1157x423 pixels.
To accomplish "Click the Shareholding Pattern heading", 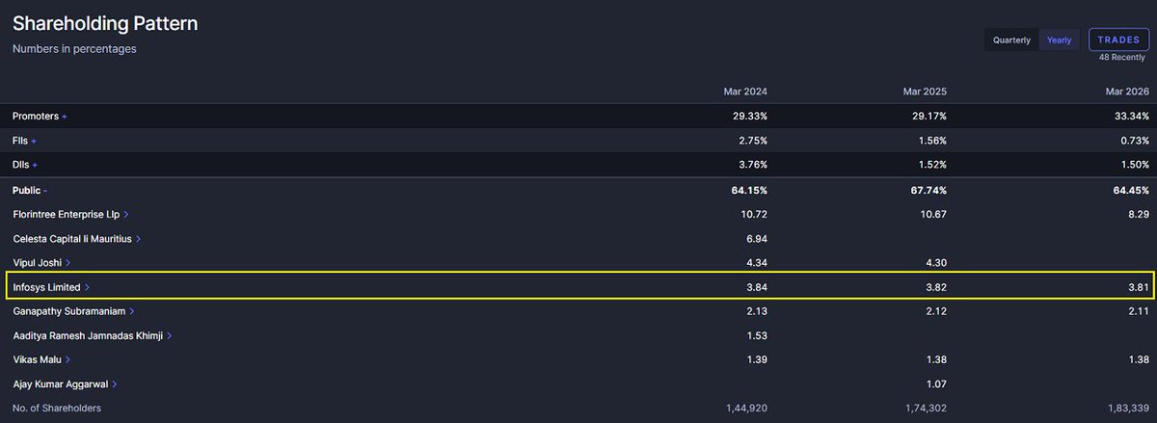I will click(x=105, y=23).
